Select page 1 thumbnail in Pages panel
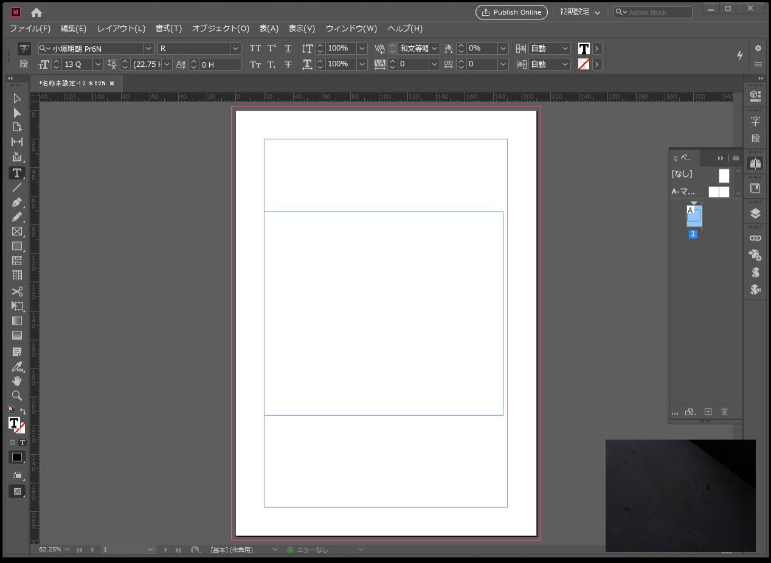 tap(694, 216)
